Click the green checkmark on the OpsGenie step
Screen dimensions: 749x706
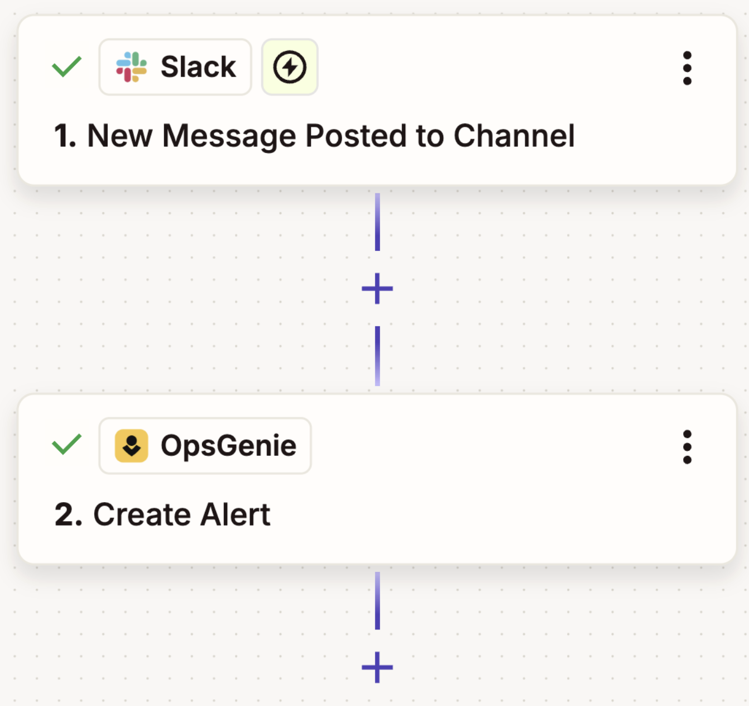(65, 446)
